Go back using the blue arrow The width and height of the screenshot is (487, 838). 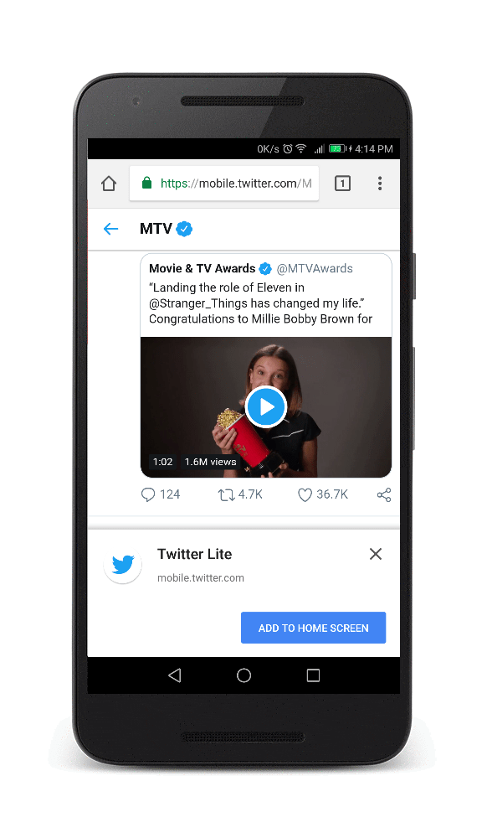point(111,229)
